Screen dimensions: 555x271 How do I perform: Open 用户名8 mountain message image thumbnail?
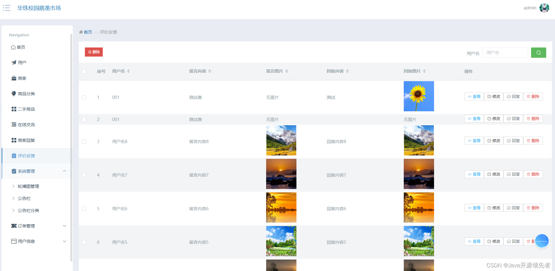pos(281,140)
